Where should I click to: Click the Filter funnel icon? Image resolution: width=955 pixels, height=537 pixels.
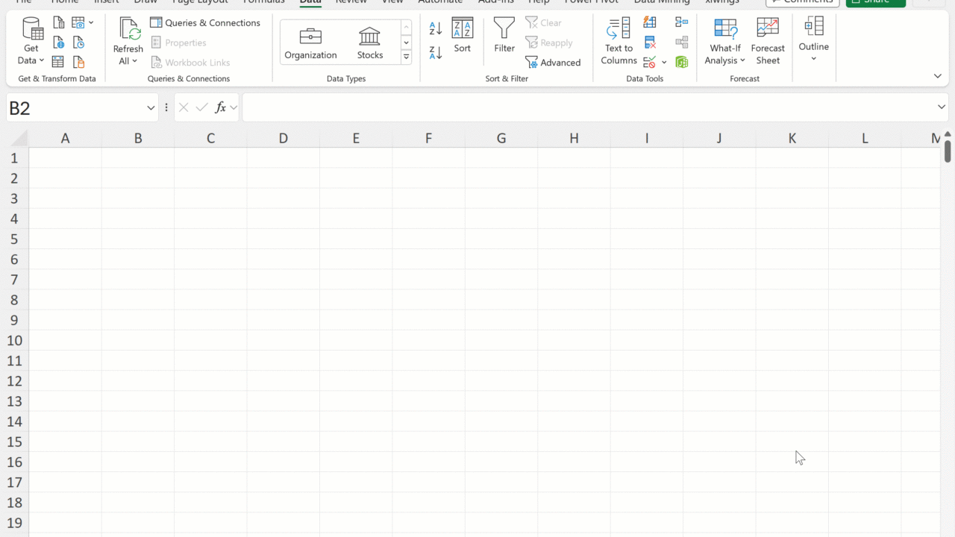point(504,36)
